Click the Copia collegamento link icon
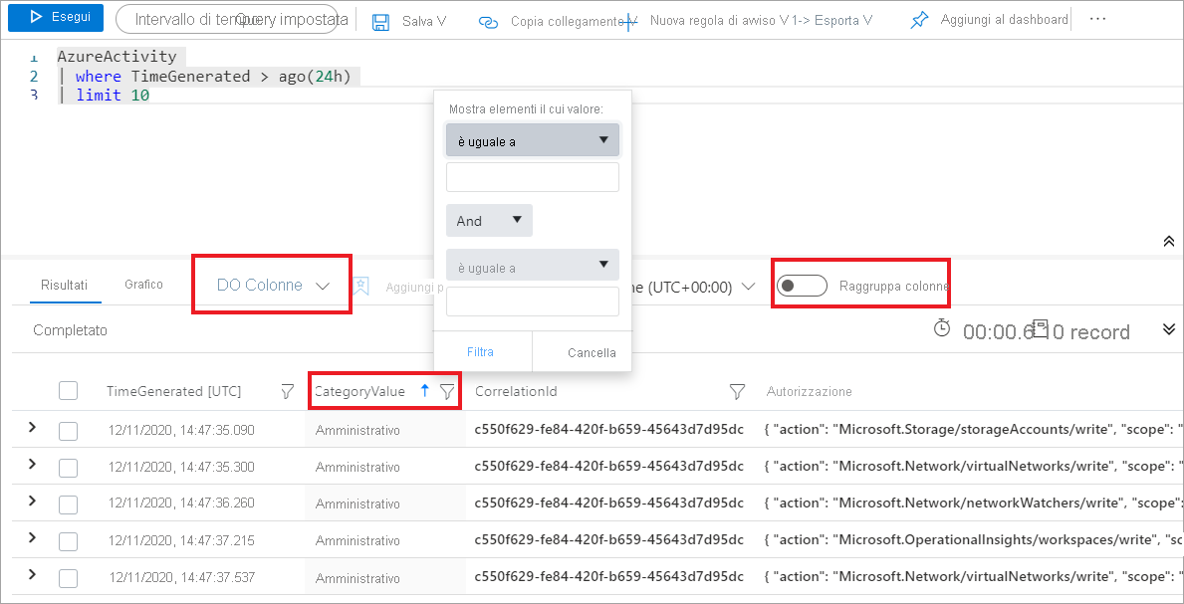Viewport: 1184px width, 604px height. 487,20
